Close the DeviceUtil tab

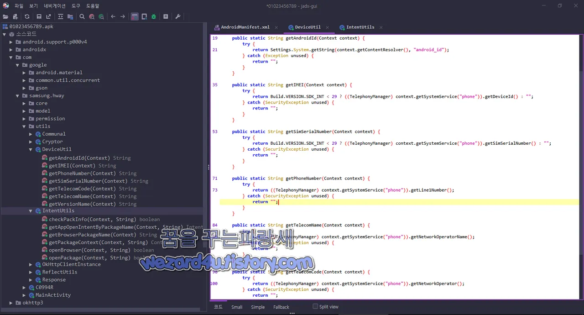[x=327, y=27]
